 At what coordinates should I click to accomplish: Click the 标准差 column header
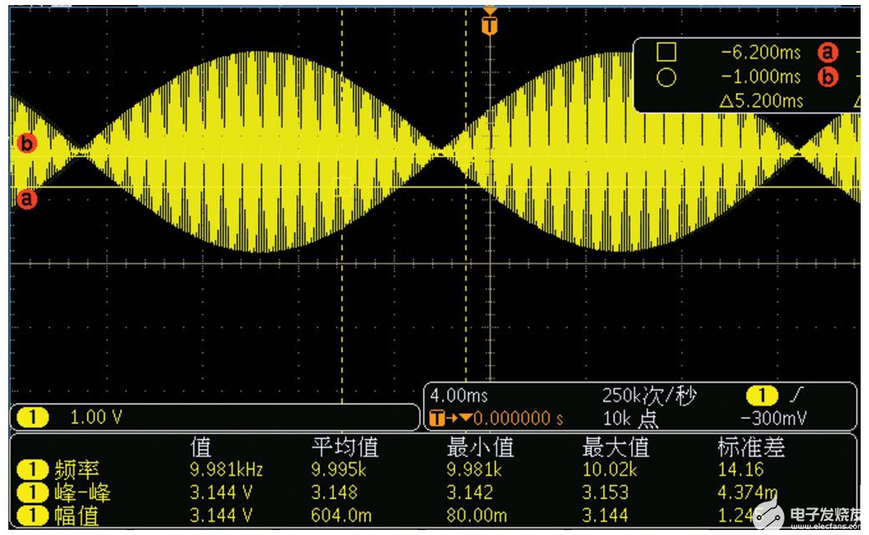pos(751,447)
